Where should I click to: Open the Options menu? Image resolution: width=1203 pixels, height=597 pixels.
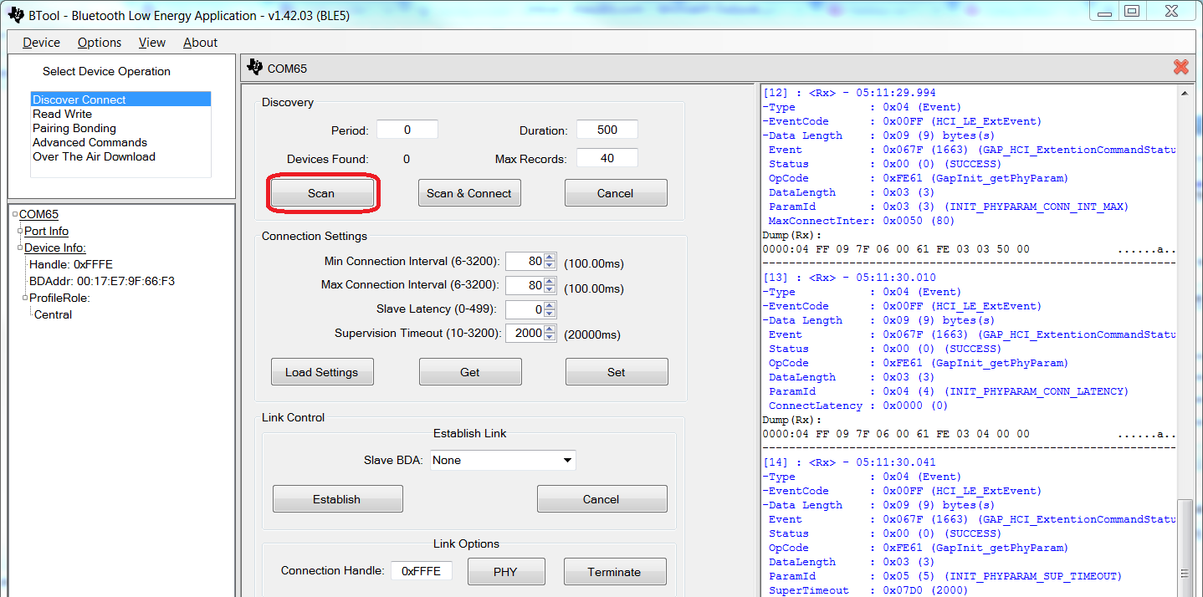click(x=100, y=43)
